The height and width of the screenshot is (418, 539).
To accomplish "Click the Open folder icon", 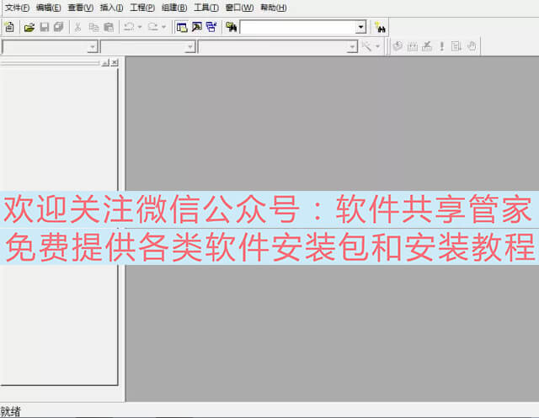I will [x=29, y=27].
